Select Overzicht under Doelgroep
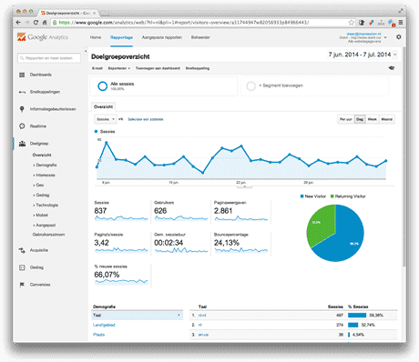This screenshot has height=362, width=419. (x=42, y=155)
